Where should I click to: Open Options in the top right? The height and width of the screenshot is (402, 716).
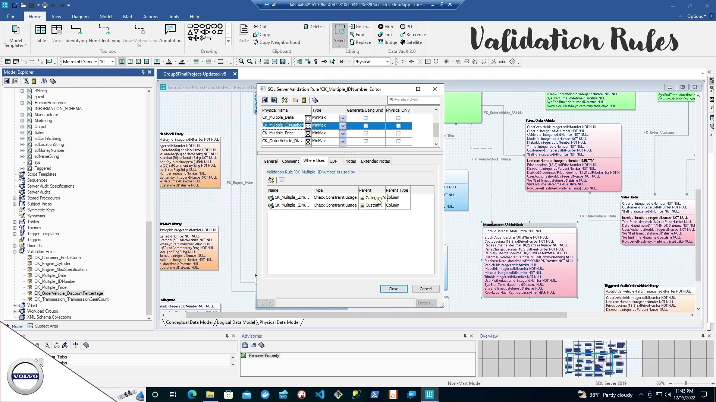click(x=696, y=16)
